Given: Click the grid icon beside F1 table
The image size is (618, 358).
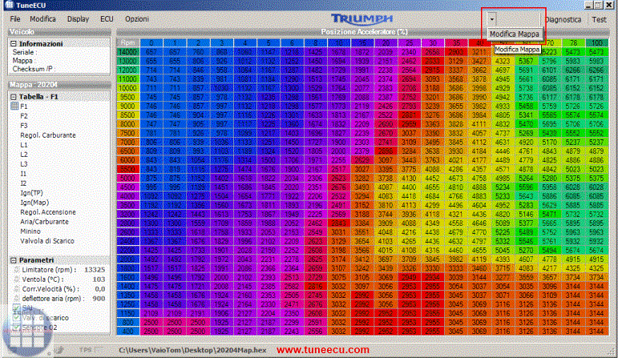Looking at the screenshot, I should pos(14,107).
